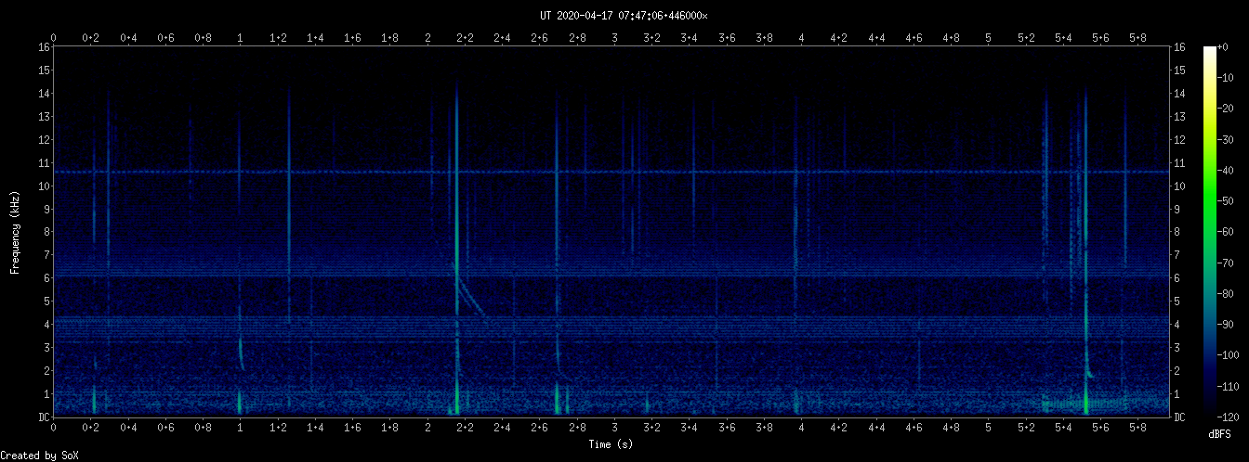Select the 5 second mark on bottom axis

pos(988,427)
